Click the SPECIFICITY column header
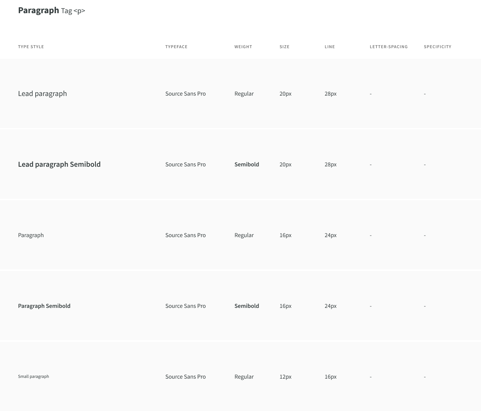The image size is (481, 411). pyautogui.click(x=437, y=47)
